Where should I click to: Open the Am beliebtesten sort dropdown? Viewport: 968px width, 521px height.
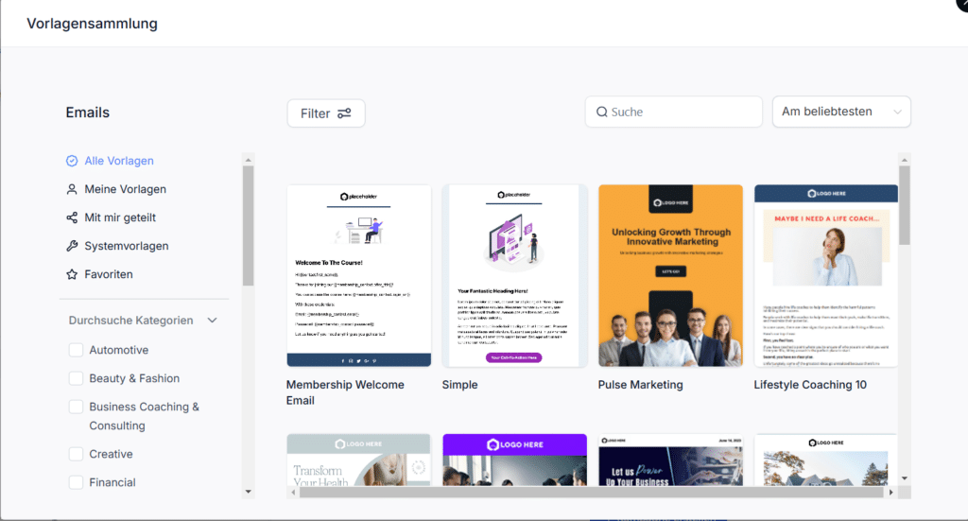point(841,112)
